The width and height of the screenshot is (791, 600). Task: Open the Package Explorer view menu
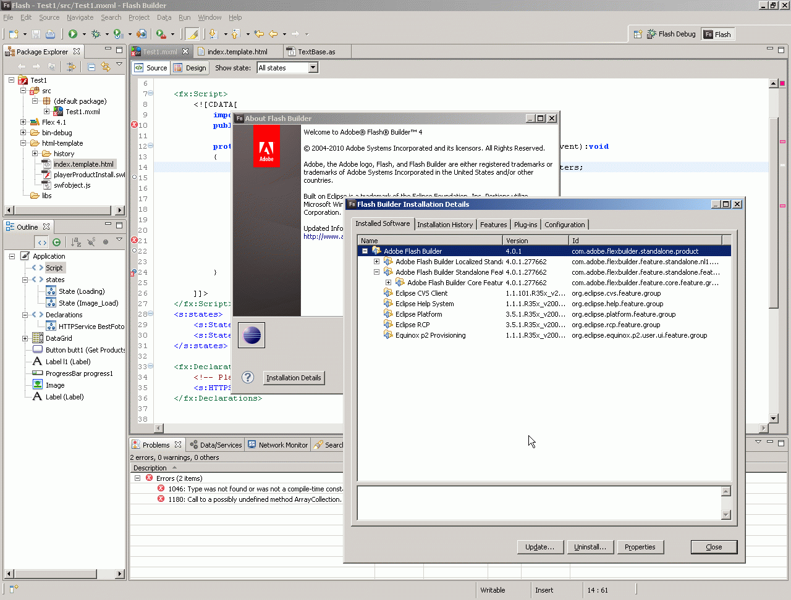coord(119,65)
